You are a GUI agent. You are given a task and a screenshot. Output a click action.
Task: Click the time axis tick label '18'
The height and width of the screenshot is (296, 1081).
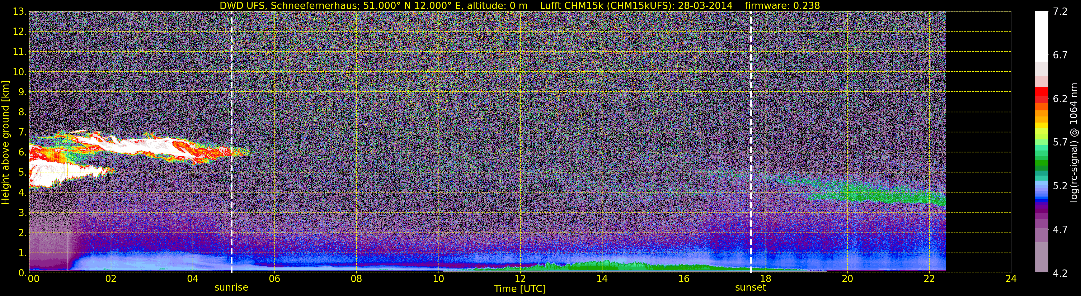[765, 279]
